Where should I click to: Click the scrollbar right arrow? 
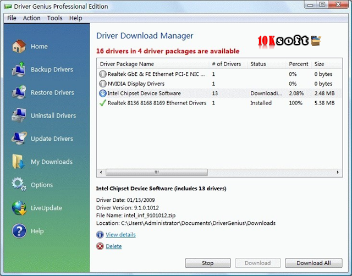(x=338, y=172)
